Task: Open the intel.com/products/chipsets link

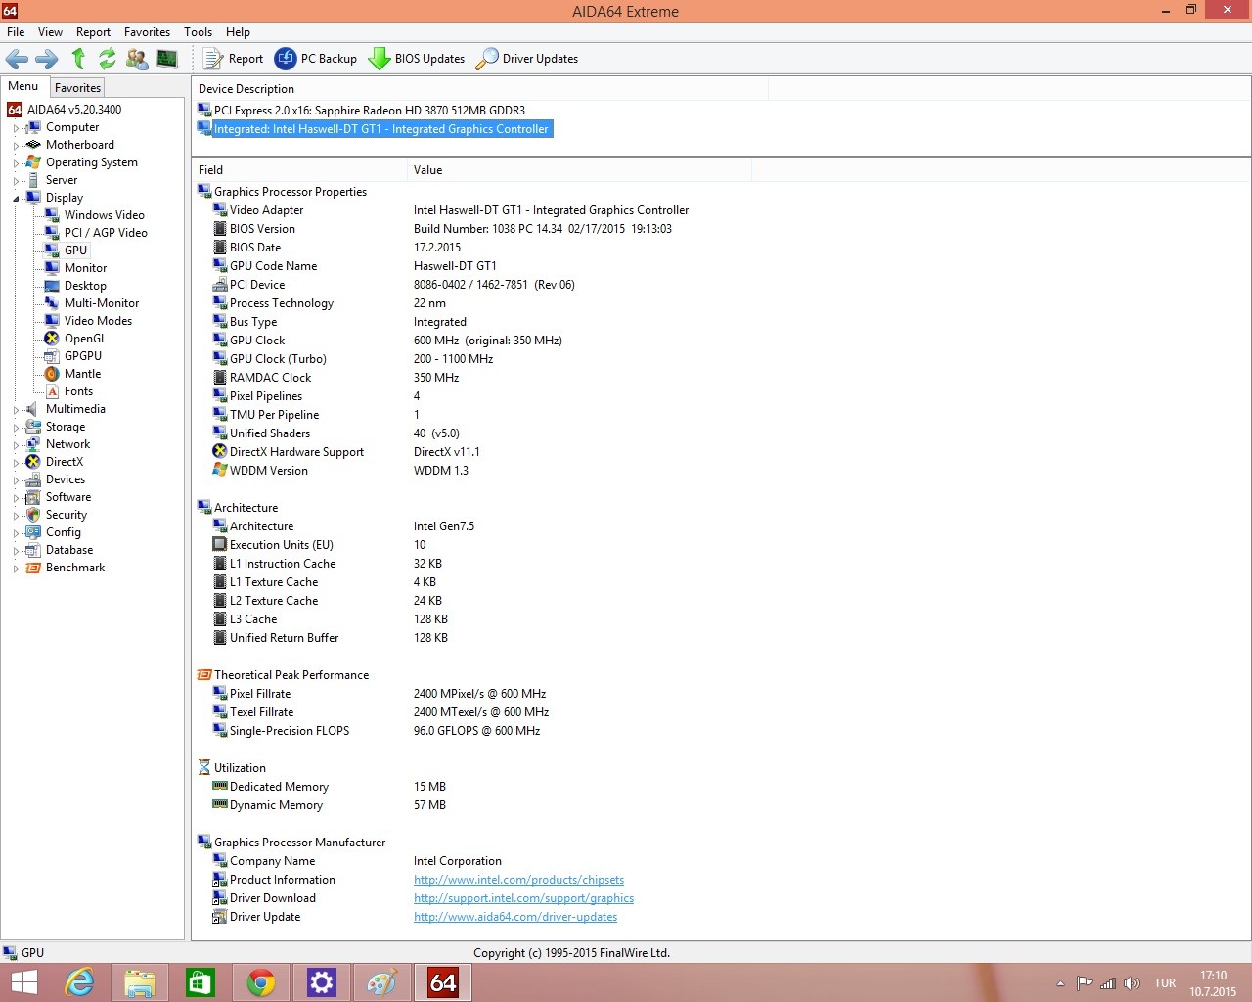Action: point(518,880)
